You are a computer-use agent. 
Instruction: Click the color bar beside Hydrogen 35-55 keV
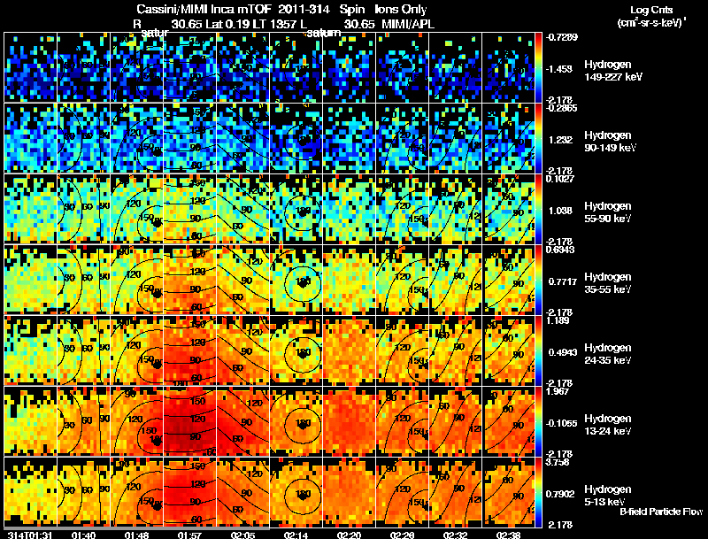point(538,280)
